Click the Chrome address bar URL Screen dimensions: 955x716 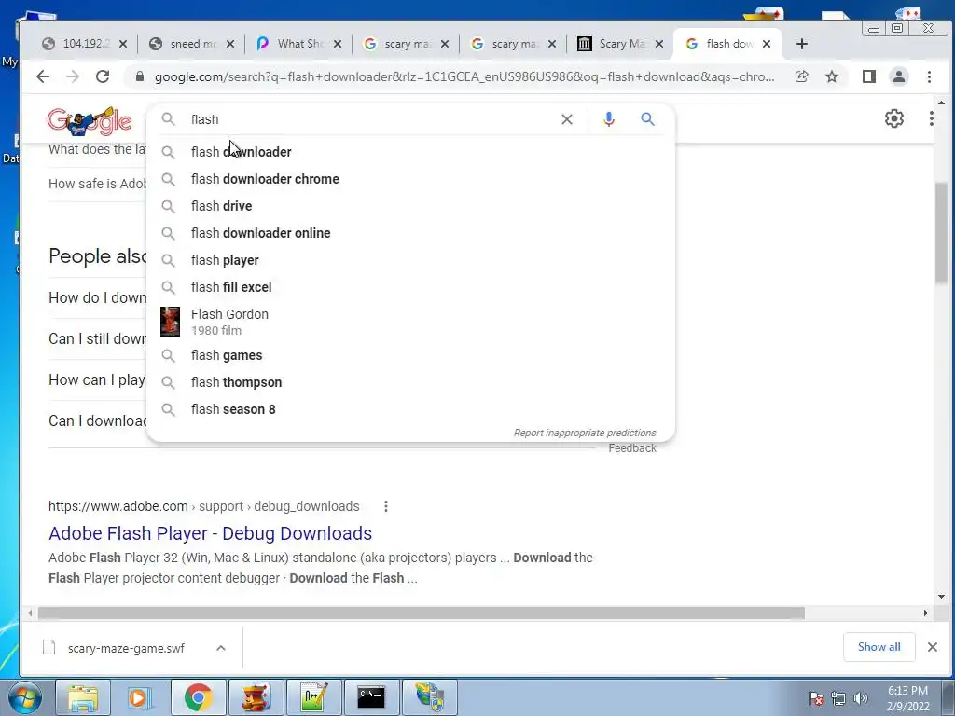464,76
